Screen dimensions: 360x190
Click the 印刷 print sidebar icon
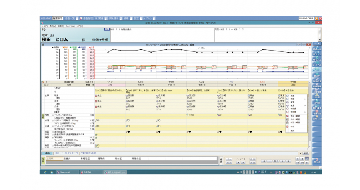[317, 96]
